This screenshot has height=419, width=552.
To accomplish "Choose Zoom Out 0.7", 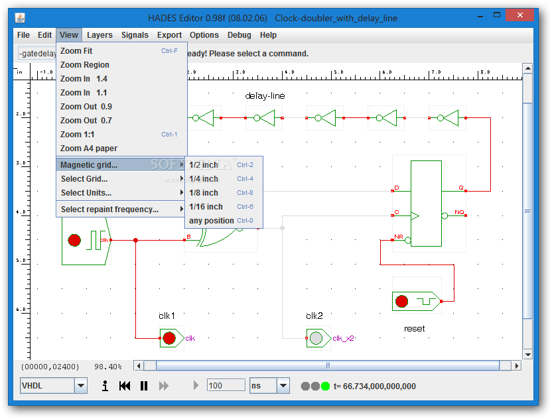I will 121,120.
